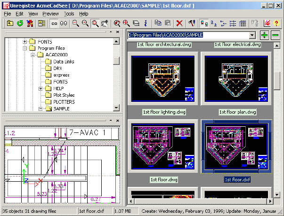The height and width of the screenshot is (216, 284).
Task: Click the folder tree scrollbar thumb
Action: pyautogui.click(x=116, y=61)
